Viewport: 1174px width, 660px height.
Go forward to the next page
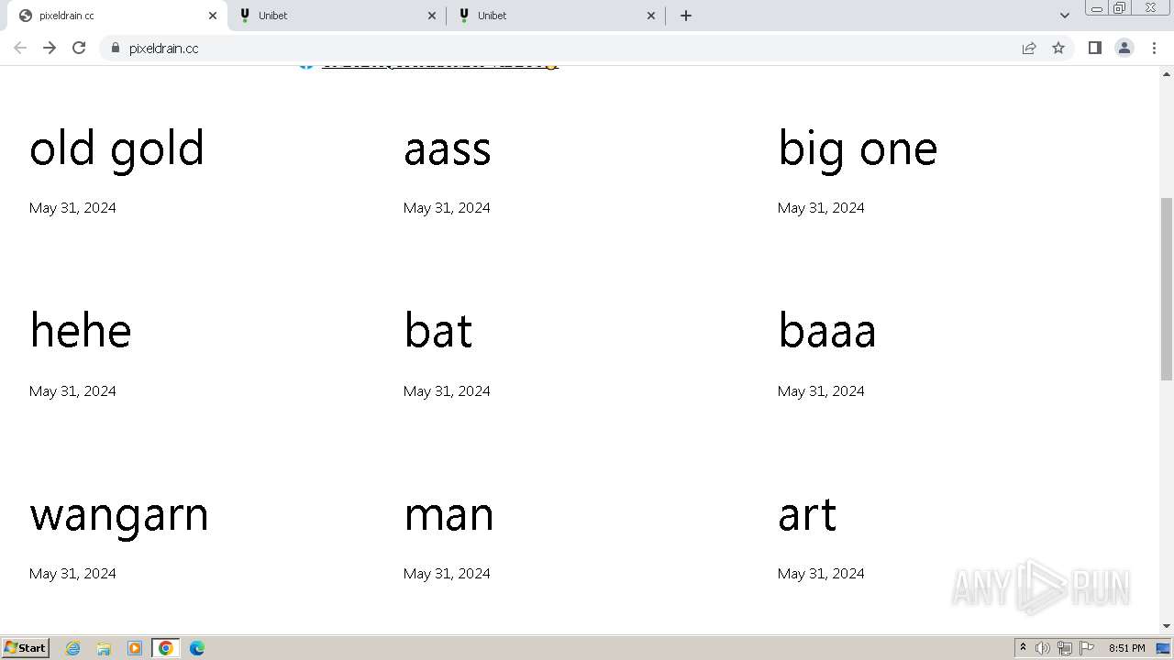coord(50,48)
